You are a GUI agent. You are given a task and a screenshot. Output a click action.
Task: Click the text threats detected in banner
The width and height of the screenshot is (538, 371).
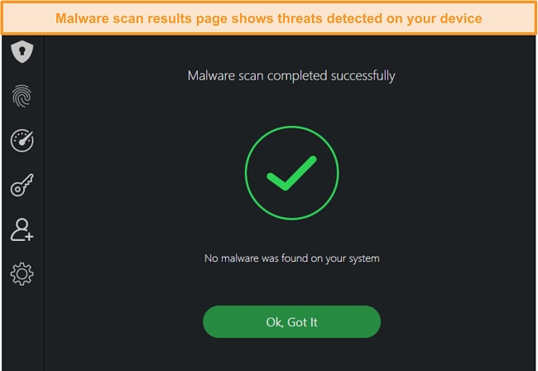[329, 18]
